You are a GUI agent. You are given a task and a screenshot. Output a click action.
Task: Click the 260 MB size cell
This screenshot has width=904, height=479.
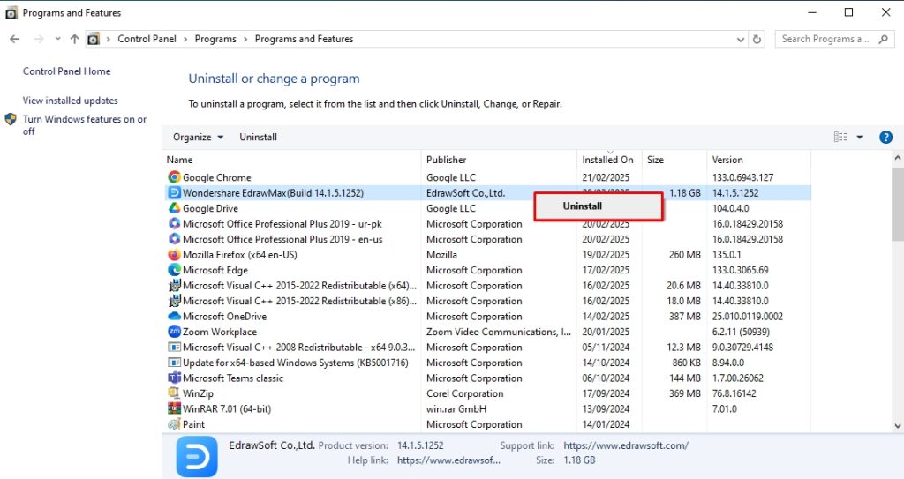tap(685, 255)
